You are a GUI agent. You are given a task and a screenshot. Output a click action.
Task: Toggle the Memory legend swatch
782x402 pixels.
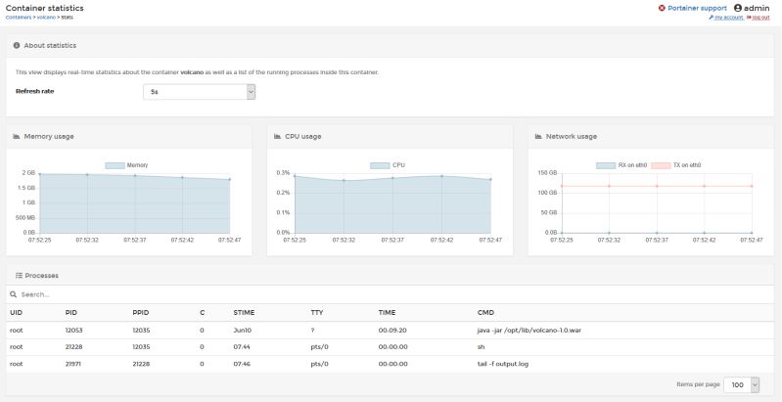click(x=115, y=165)
